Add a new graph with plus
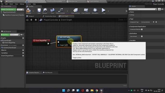This screenshot has height=93, width=165. click(23, 38)
